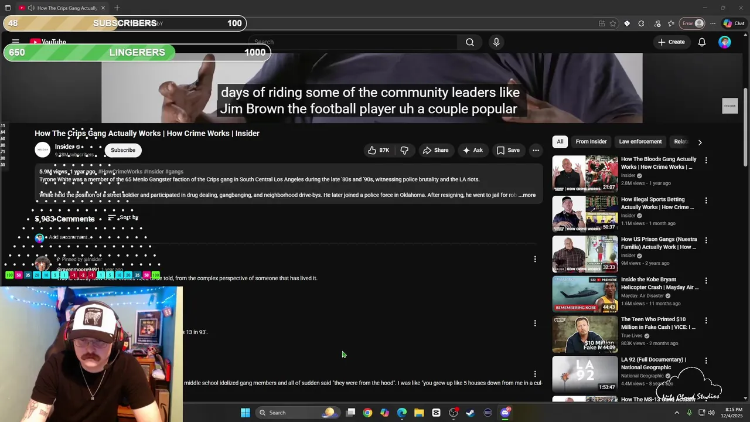Open Edge settings and more menu

click(x=712, y=23)
